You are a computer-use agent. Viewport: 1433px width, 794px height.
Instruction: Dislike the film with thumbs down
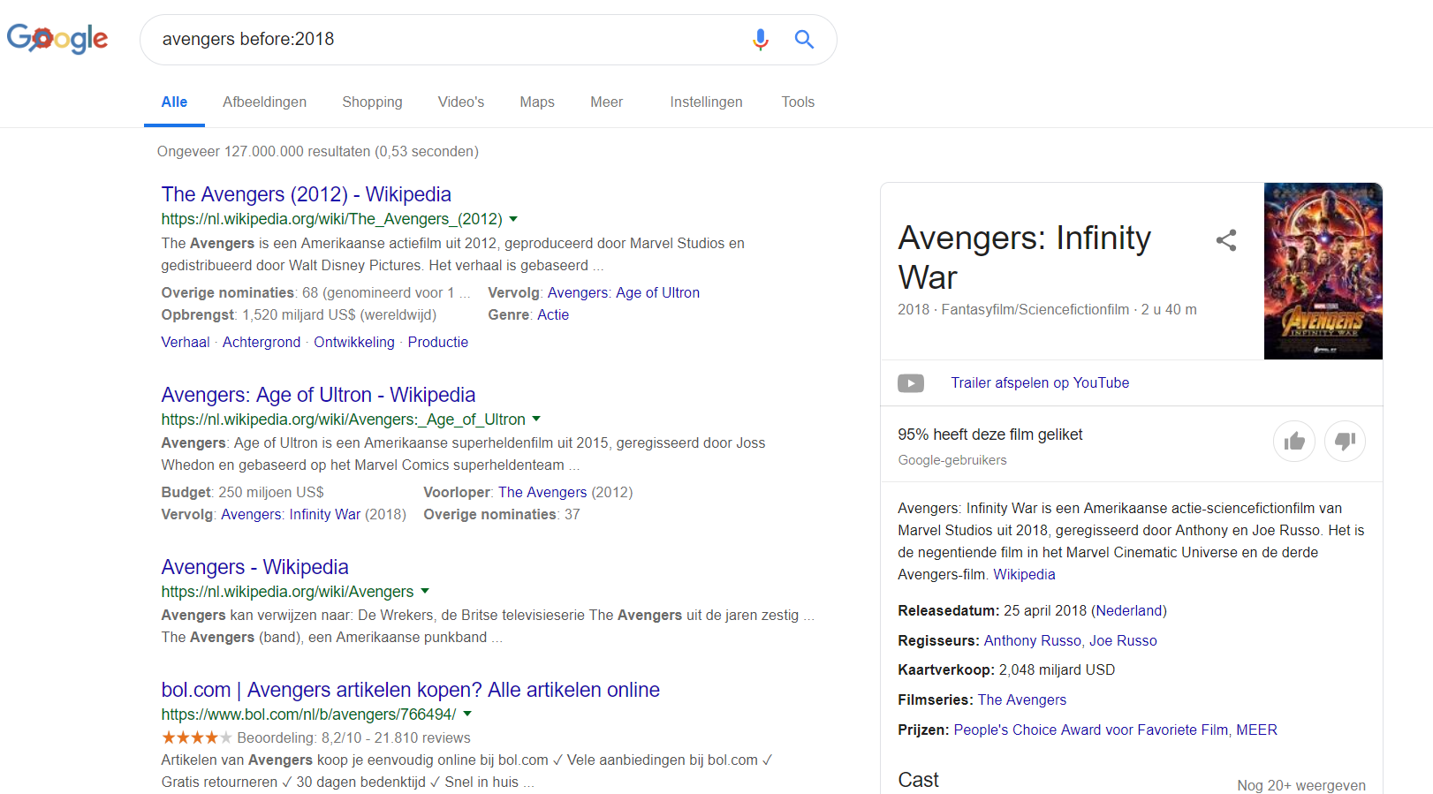click(1345, 441)
